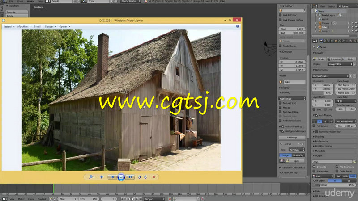The image size is (358, 201).
Task: Select Movie Clip source button
Action: coord(298,155)
